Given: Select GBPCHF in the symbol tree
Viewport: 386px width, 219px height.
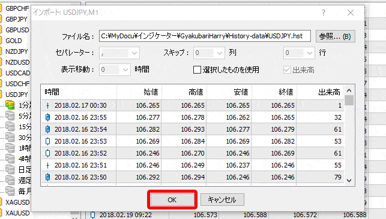Looking at the screenshot, I should point(17,8).
